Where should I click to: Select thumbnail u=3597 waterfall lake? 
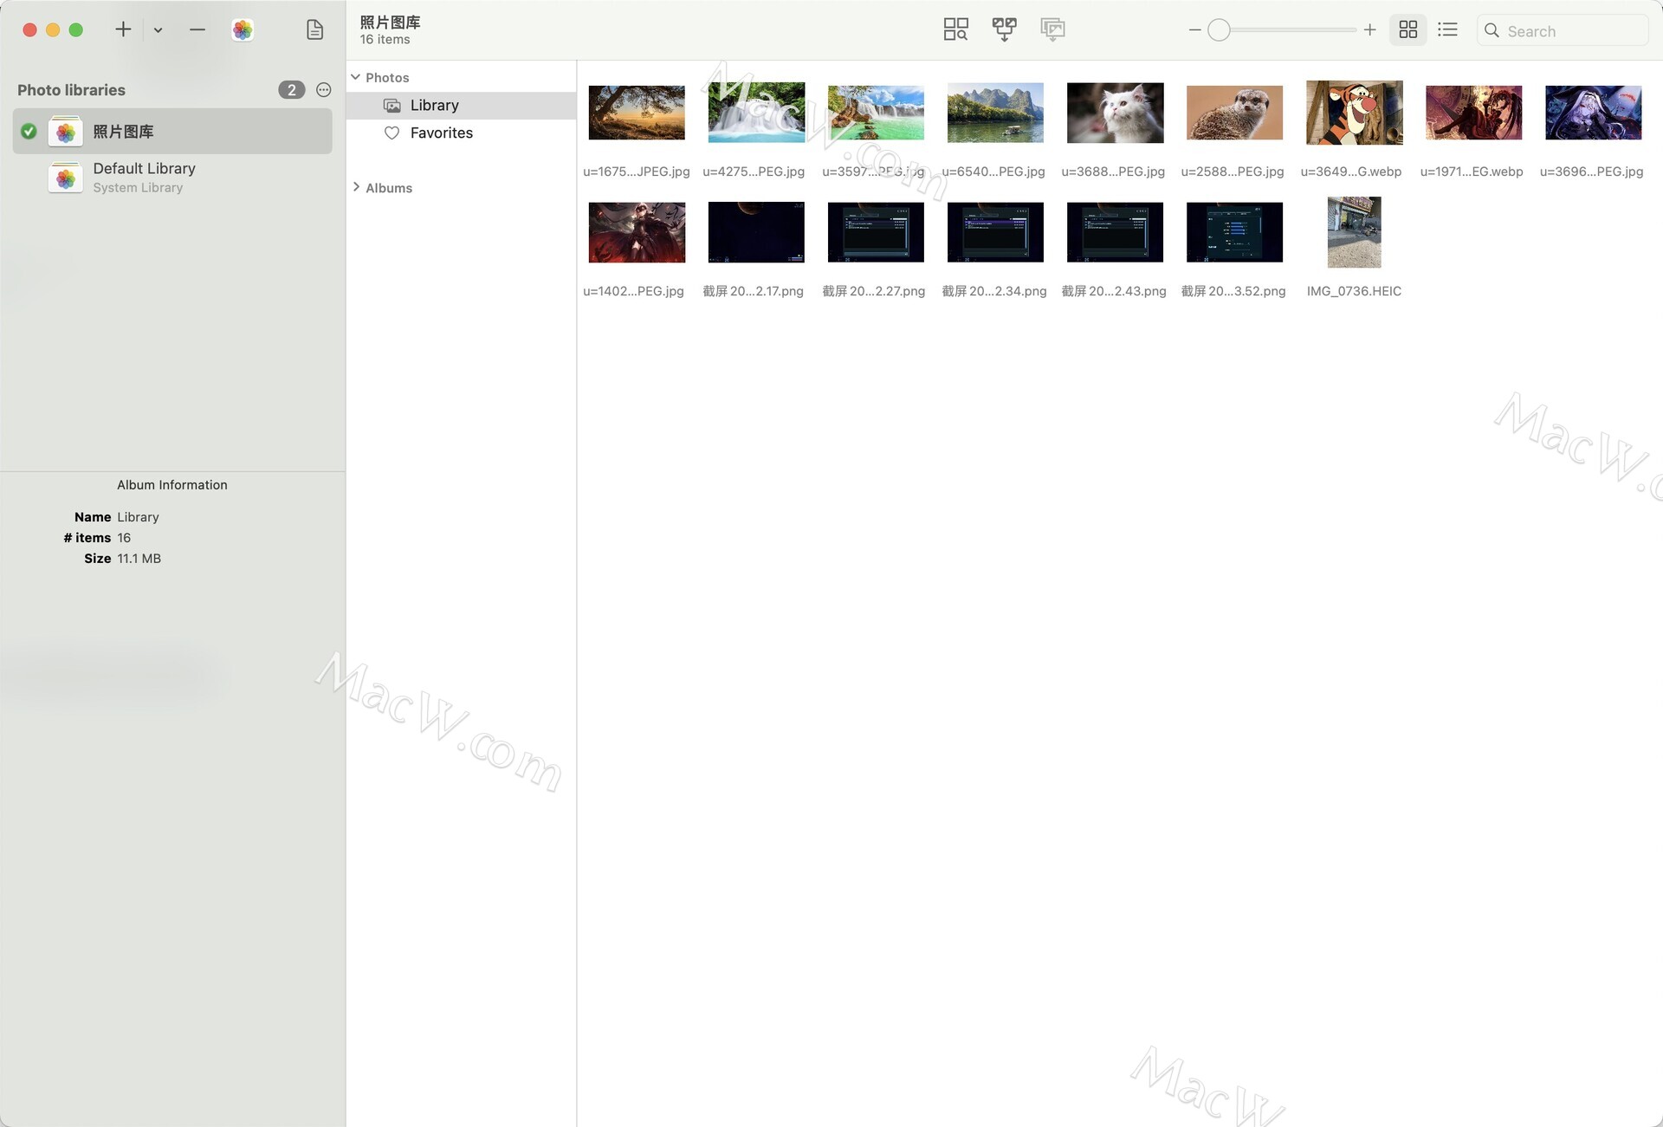876,113
